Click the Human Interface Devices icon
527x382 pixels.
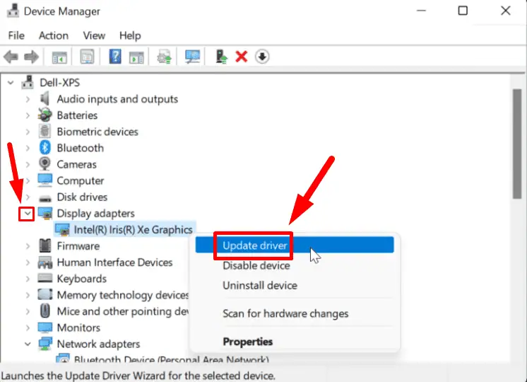[45, 262]
